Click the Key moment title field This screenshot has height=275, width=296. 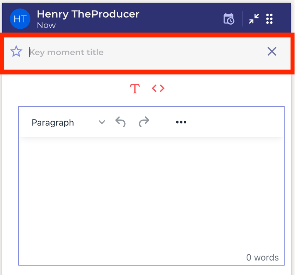click(145, 52)
